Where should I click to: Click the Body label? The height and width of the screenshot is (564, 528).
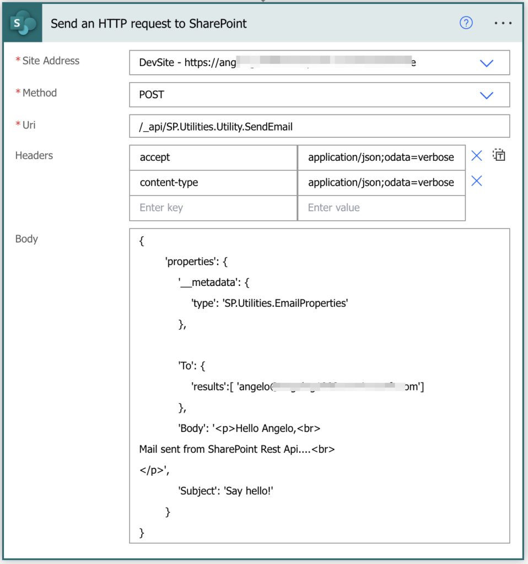click(x=26, y=239)
